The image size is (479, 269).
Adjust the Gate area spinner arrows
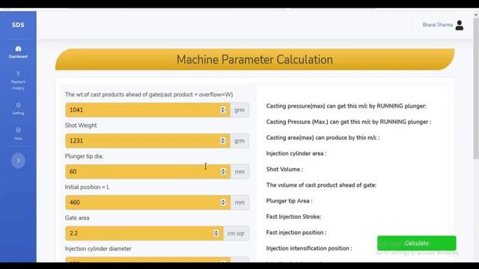(216, 233)
